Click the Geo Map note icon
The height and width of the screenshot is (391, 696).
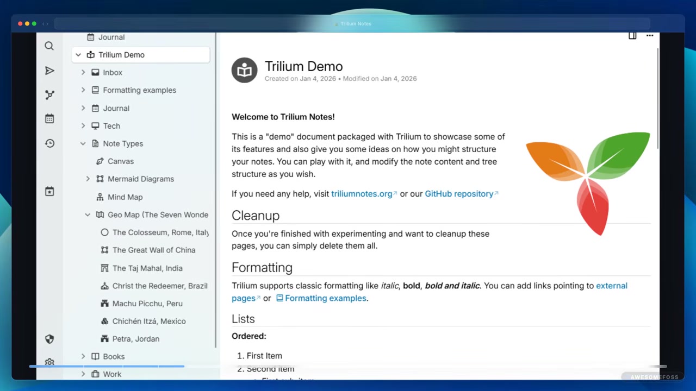100,215
